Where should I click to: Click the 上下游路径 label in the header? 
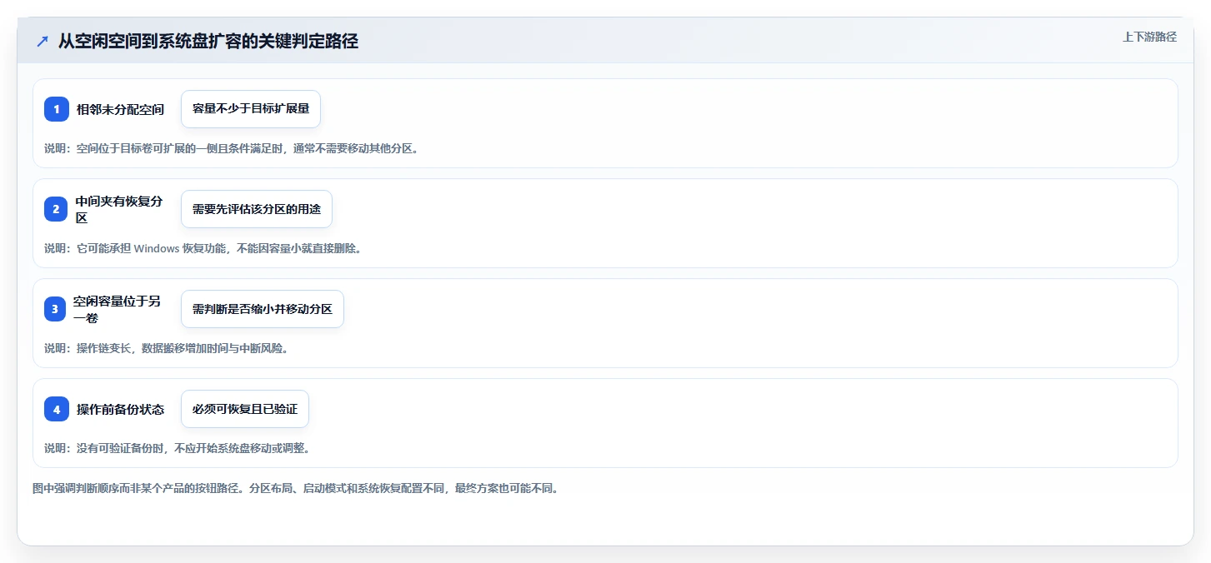point(1149,37)
